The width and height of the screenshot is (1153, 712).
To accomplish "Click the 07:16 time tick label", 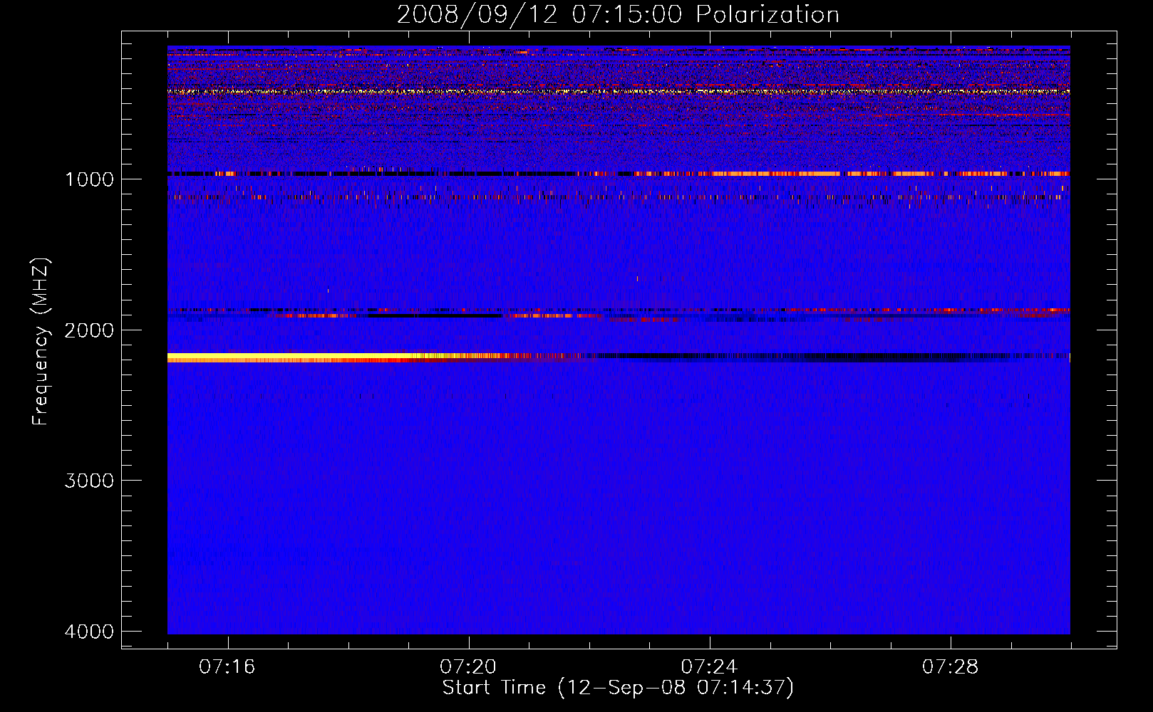I will click(227, 666).
